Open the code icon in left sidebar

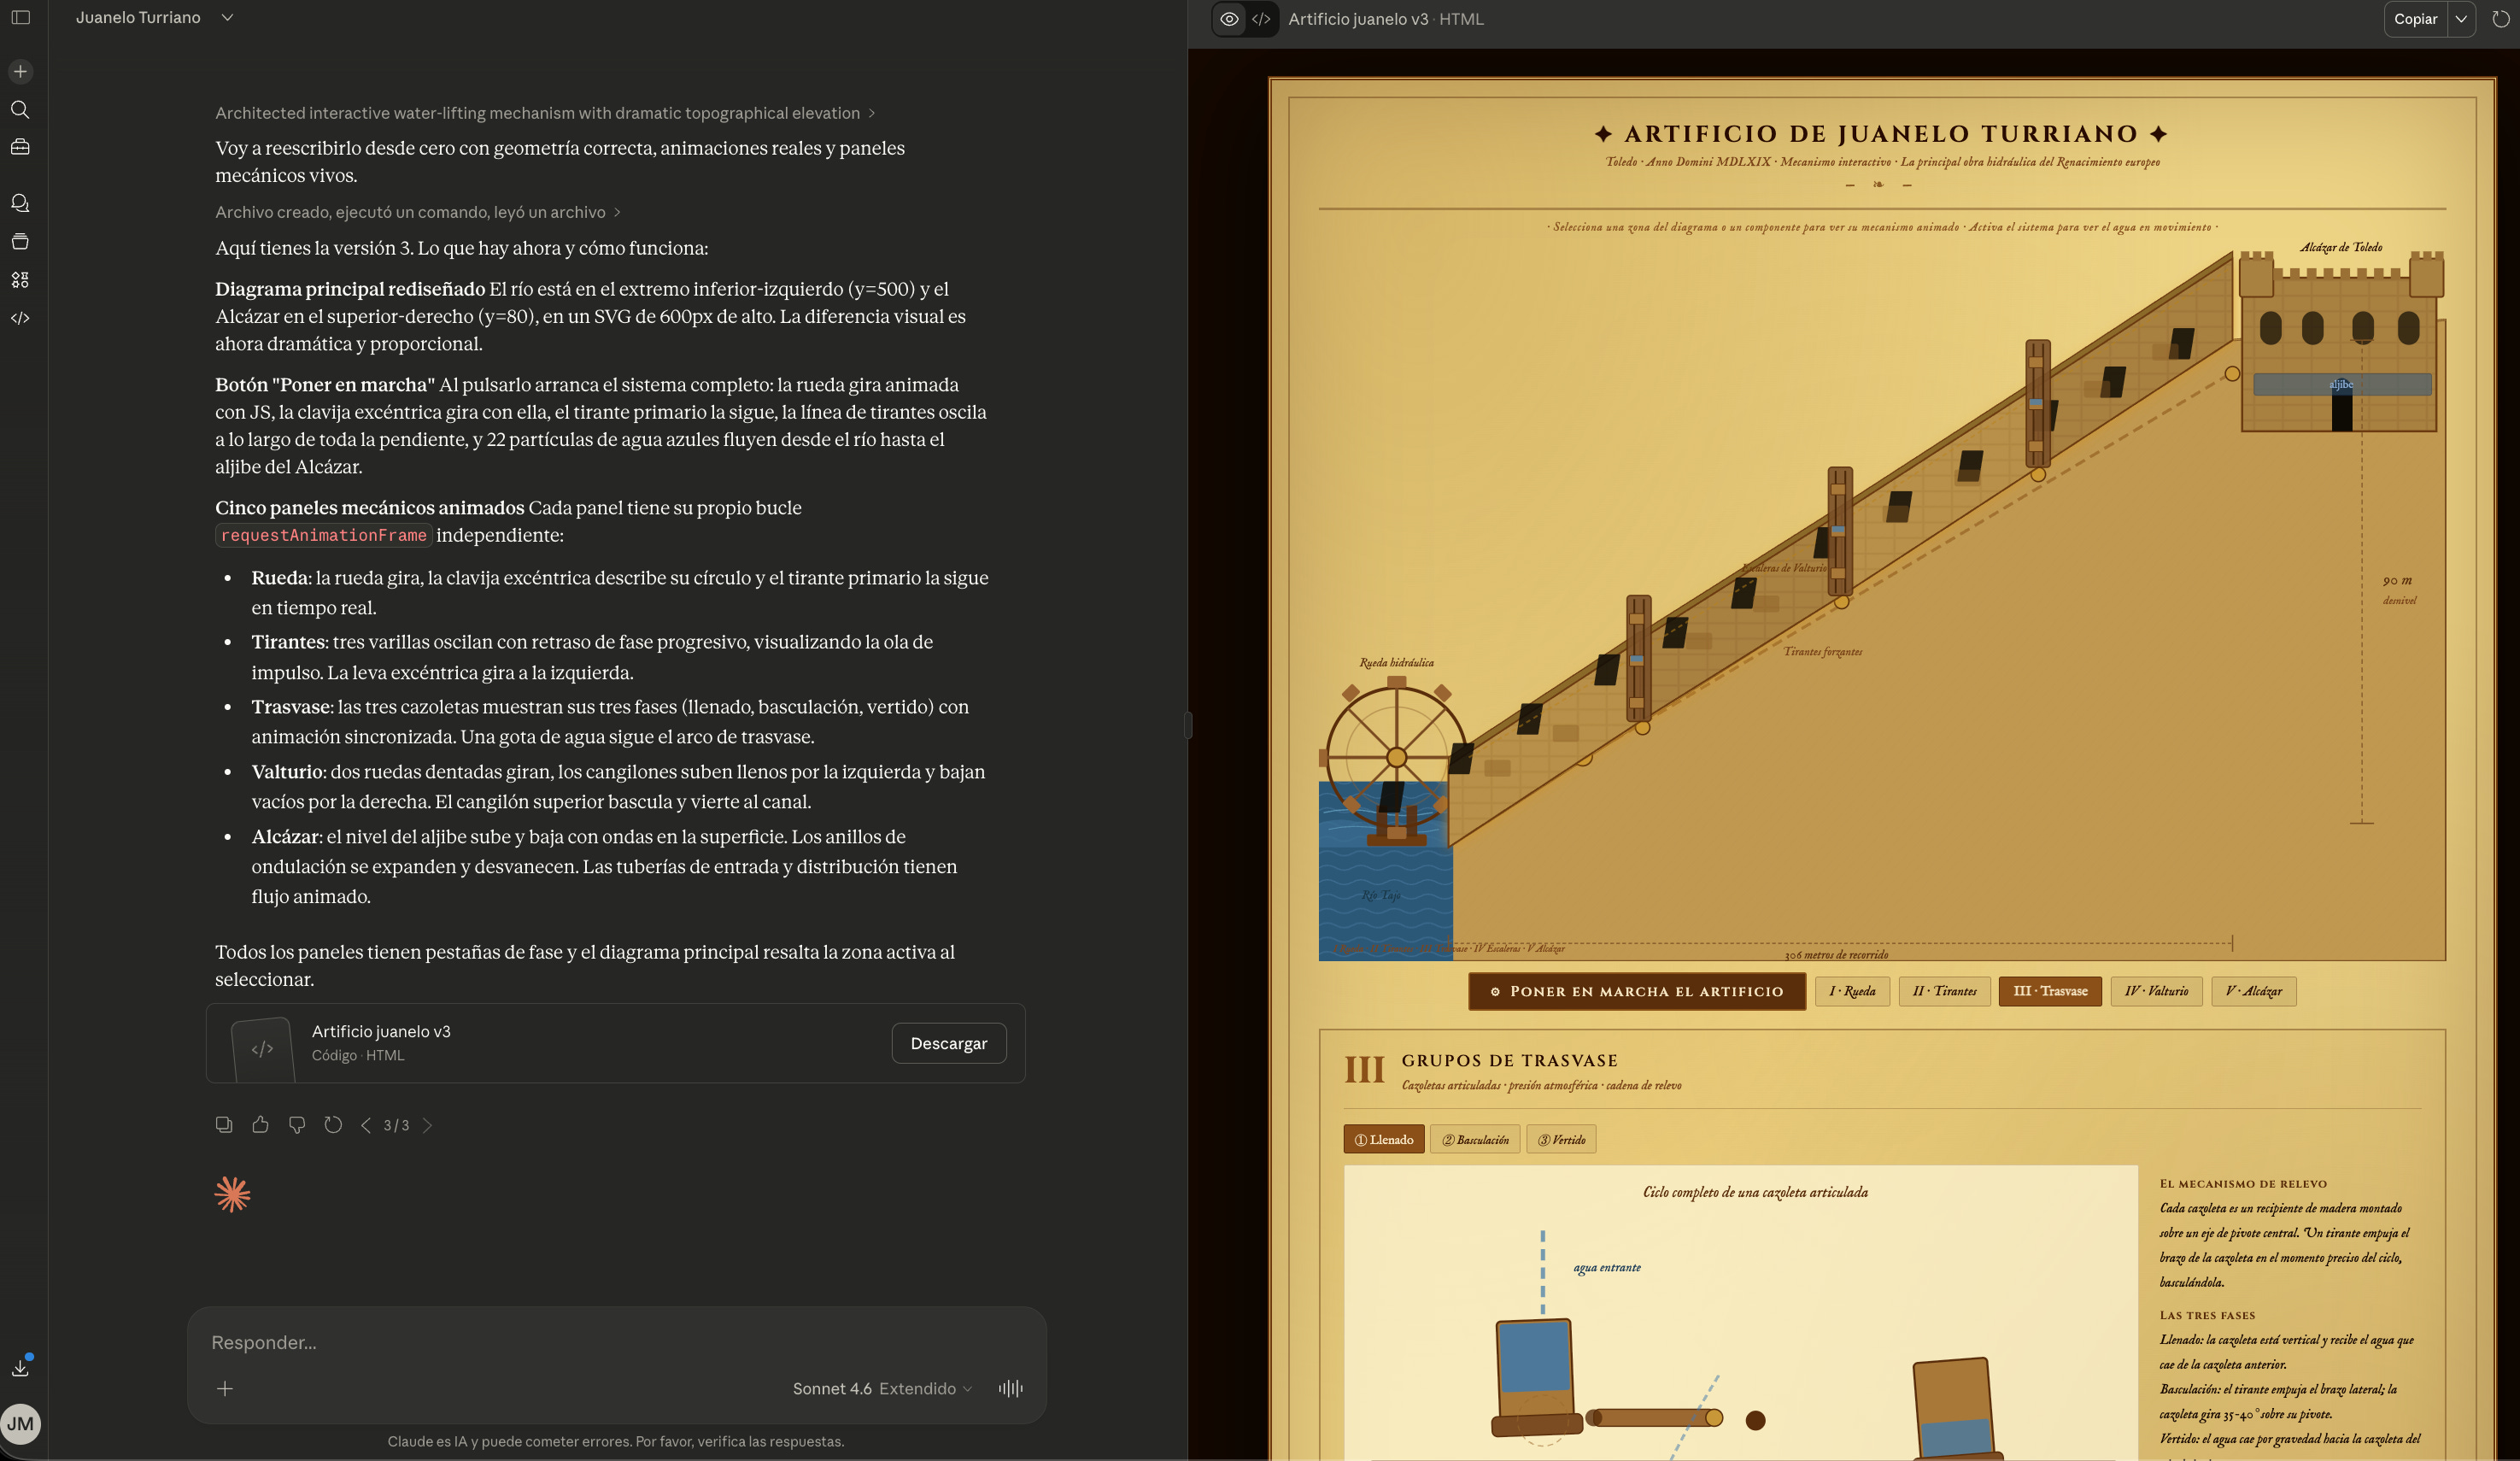pos(20,318)
